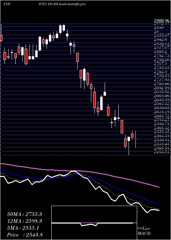
Task: Click the 2530.91 price axis label
Action: click(x=162, y=140)
